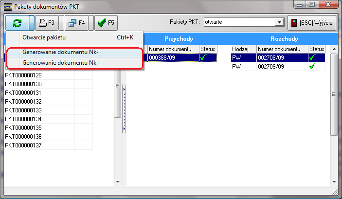
Task: Choose Otwarcie pakietu from the menu
Action: [44, 37]
